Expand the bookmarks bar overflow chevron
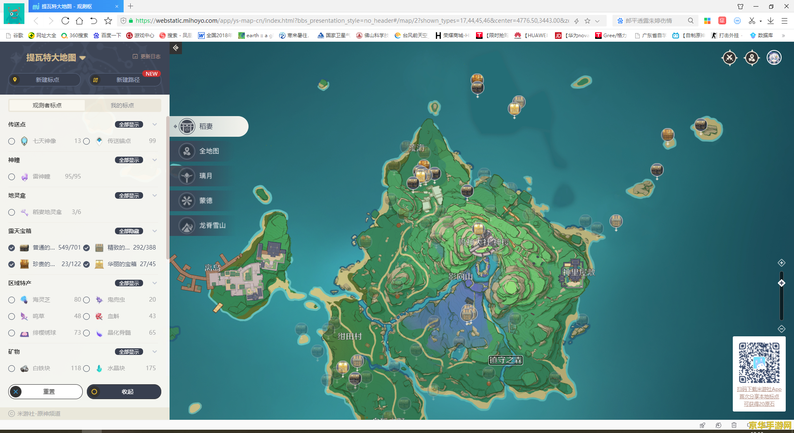The height and width of the screenshot is (433, 794). 783,36
